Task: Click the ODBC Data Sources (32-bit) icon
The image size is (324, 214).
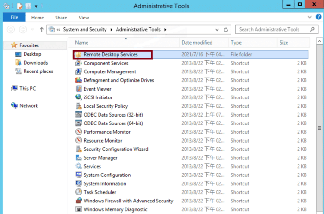Action: click(79, 115)
